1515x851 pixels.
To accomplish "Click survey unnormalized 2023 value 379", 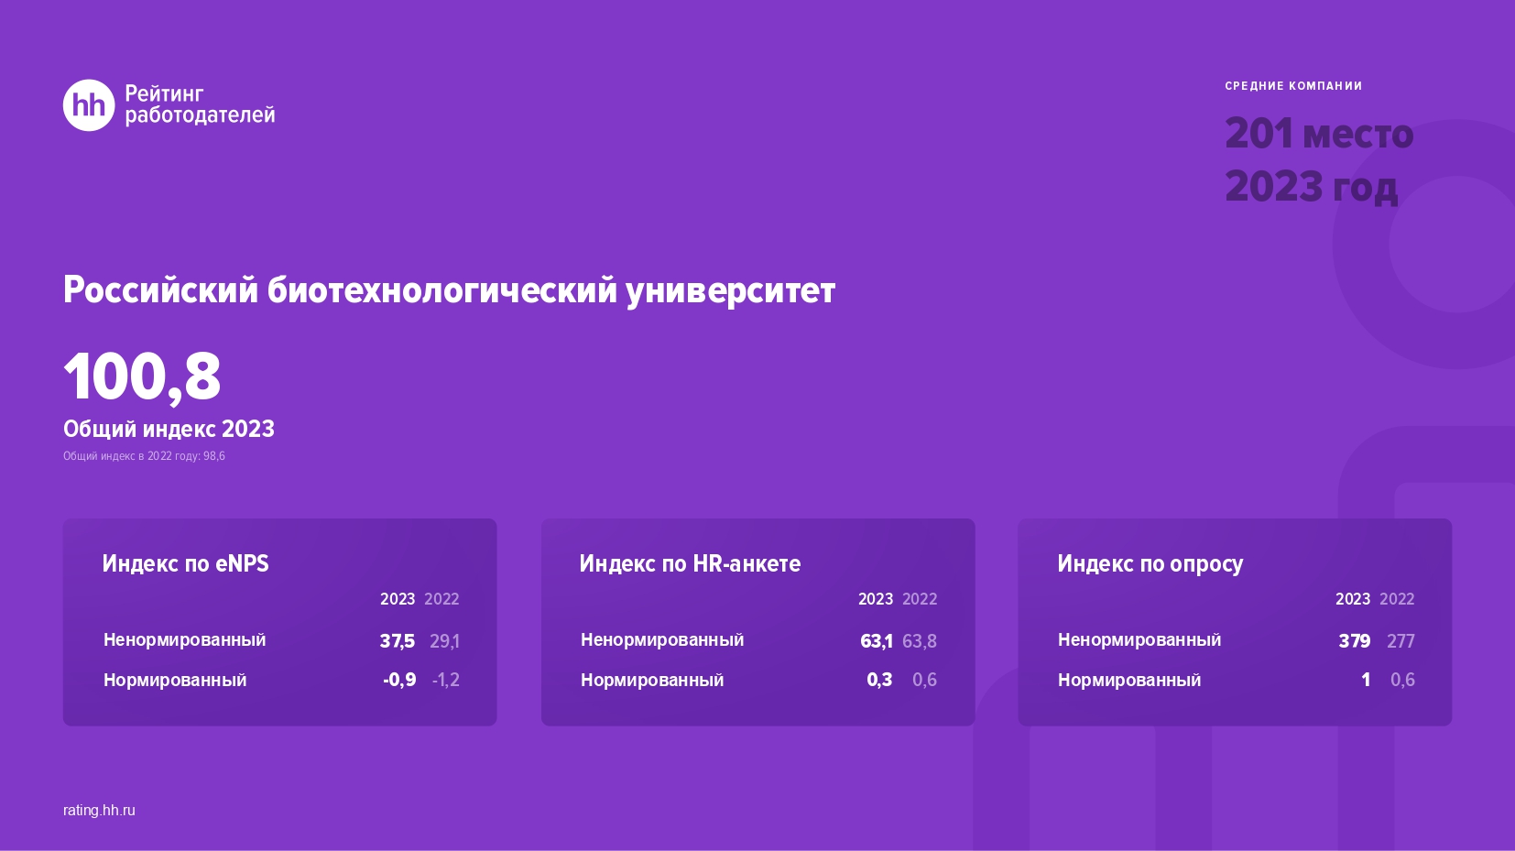I will pos(1354,641).
